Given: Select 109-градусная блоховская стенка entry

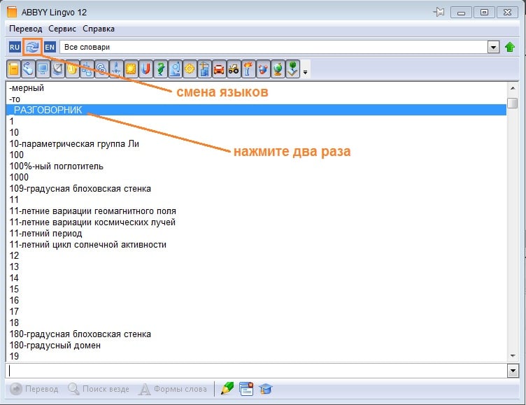Looking at the screenshot, I should pos(256,189).
